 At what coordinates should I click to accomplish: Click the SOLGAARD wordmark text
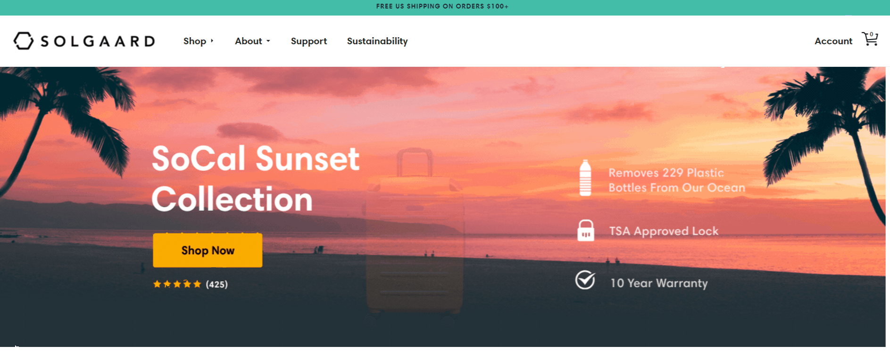pyautogui.click(x=98, y=41)
